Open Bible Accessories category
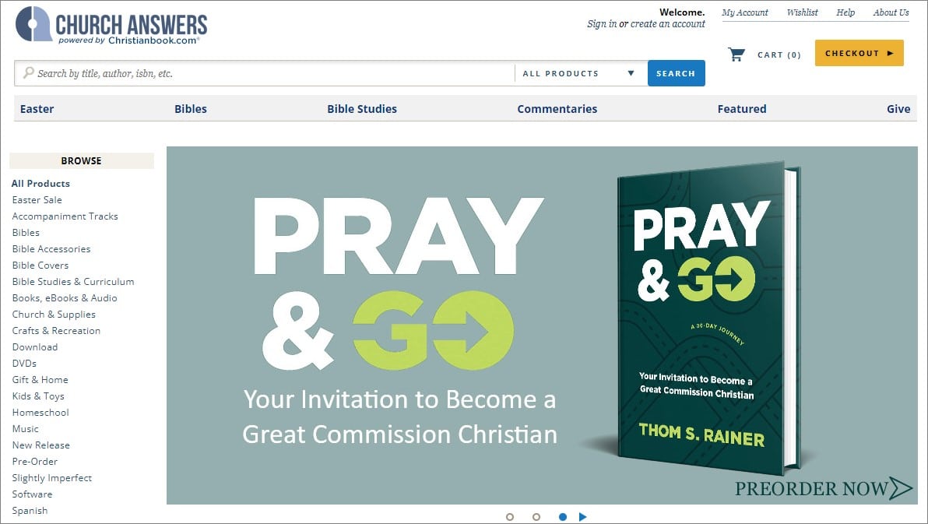 pos(51,249)
